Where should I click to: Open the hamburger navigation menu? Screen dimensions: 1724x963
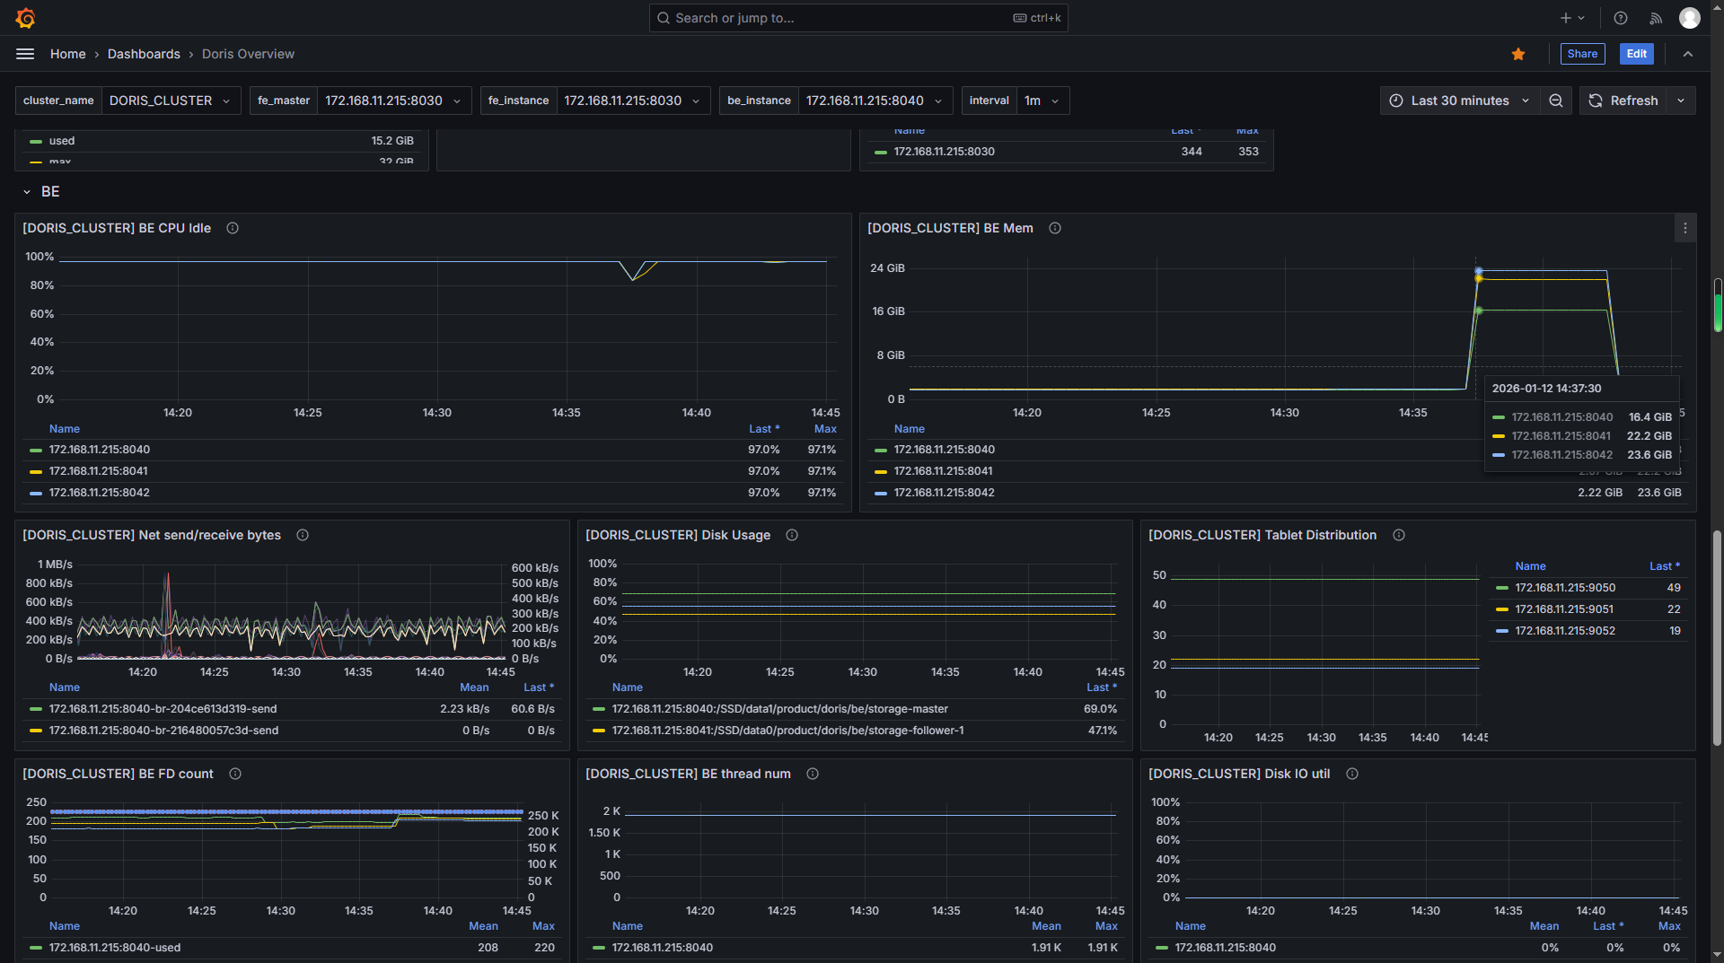[25, 54]
